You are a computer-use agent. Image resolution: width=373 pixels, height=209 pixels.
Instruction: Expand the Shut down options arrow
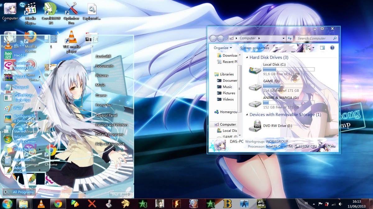tap(129, 194)
